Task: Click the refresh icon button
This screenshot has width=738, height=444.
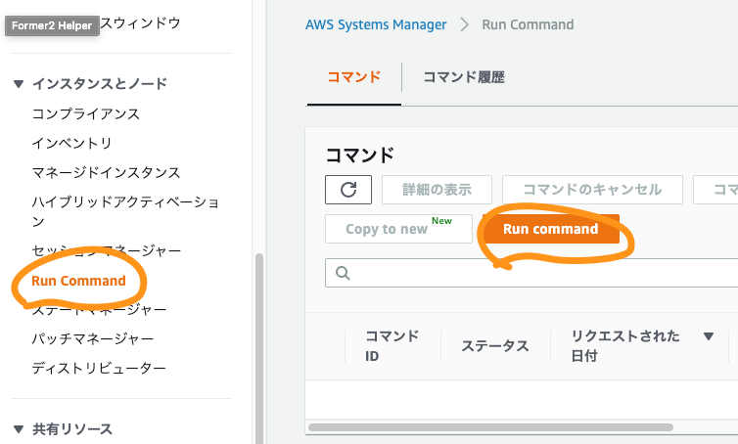Action: pos(348,190)
